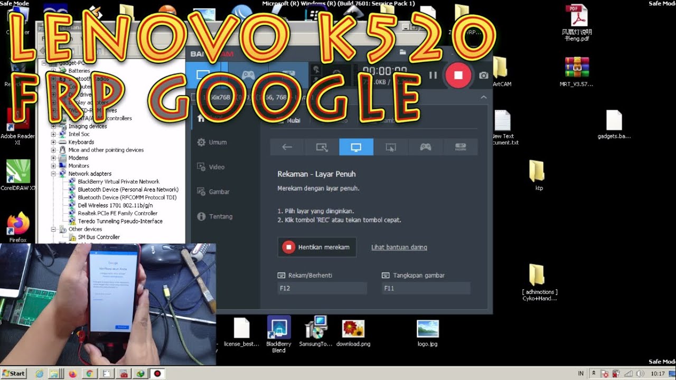676x380 pixels.
Task: Expand the Keyboards node
Action: point(53,142)
